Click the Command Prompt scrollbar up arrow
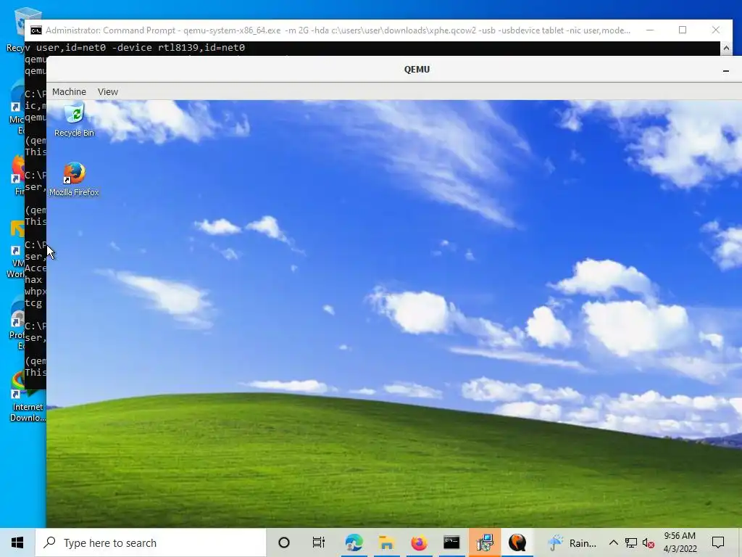 pos(726,48)
